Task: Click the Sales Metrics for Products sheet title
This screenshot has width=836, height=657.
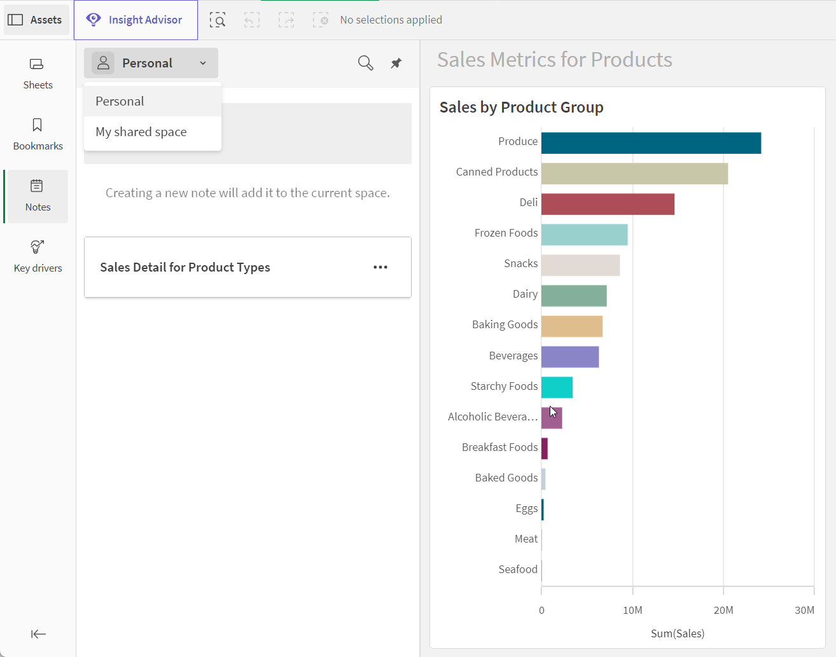Action: pyautogui.click(x=555, y=59)
